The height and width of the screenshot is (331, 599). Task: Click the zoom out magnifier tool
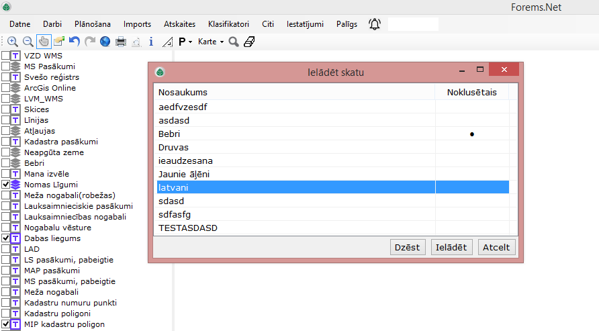(x=28, y=42)
